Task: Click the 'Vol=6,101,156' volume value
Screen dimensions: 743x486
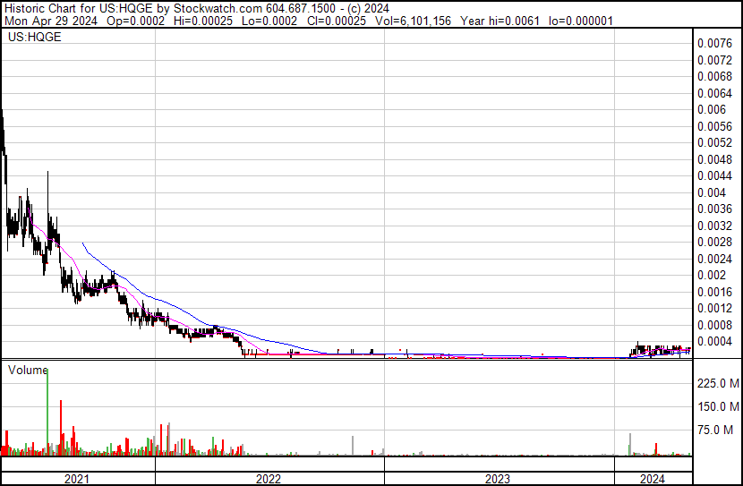Action: (414, 21)
